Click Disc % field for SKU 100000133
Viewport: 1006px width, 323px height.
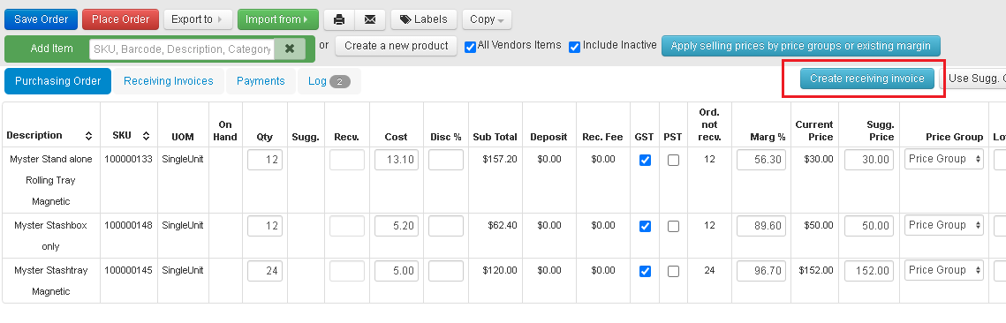pos(446,161)
